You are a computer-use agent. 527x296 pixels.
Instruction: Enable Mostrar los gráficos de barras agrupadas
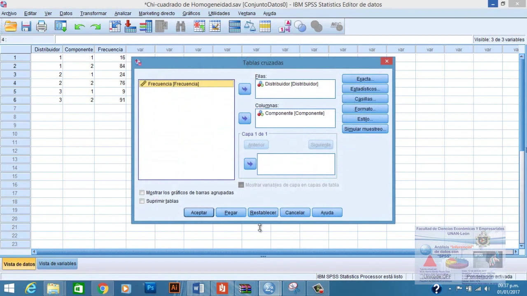[x=142, y=192]
